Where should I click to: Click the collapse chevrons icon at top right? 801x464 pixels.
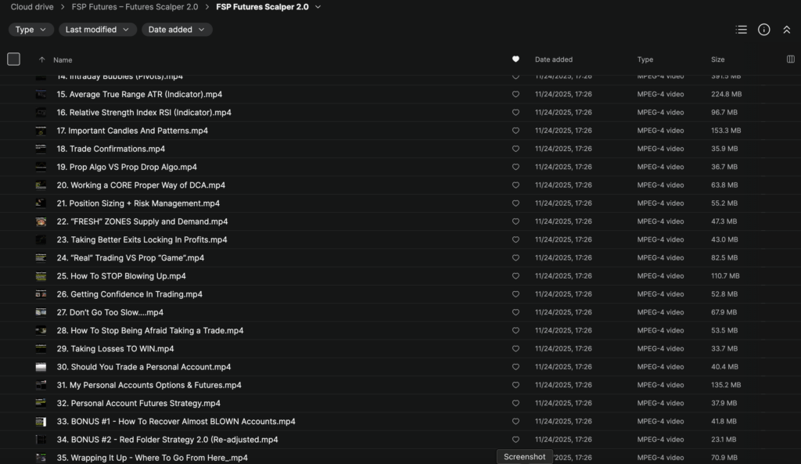click(787, 30)
